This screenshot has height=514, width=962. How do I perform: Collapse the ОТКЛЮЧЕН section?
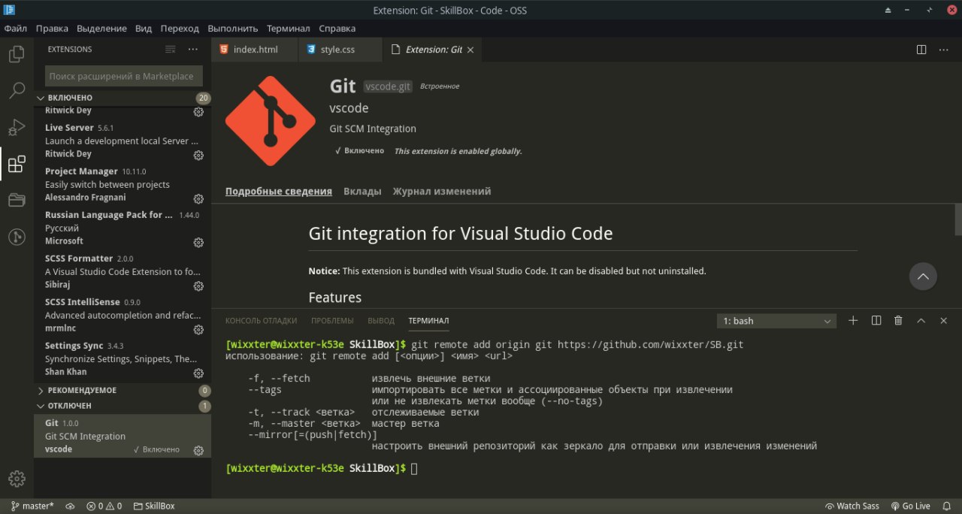coord(123,406)
